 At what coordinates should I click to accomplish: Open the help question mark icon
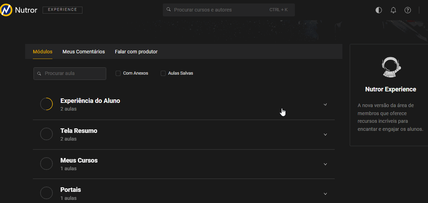click(408, 10)
